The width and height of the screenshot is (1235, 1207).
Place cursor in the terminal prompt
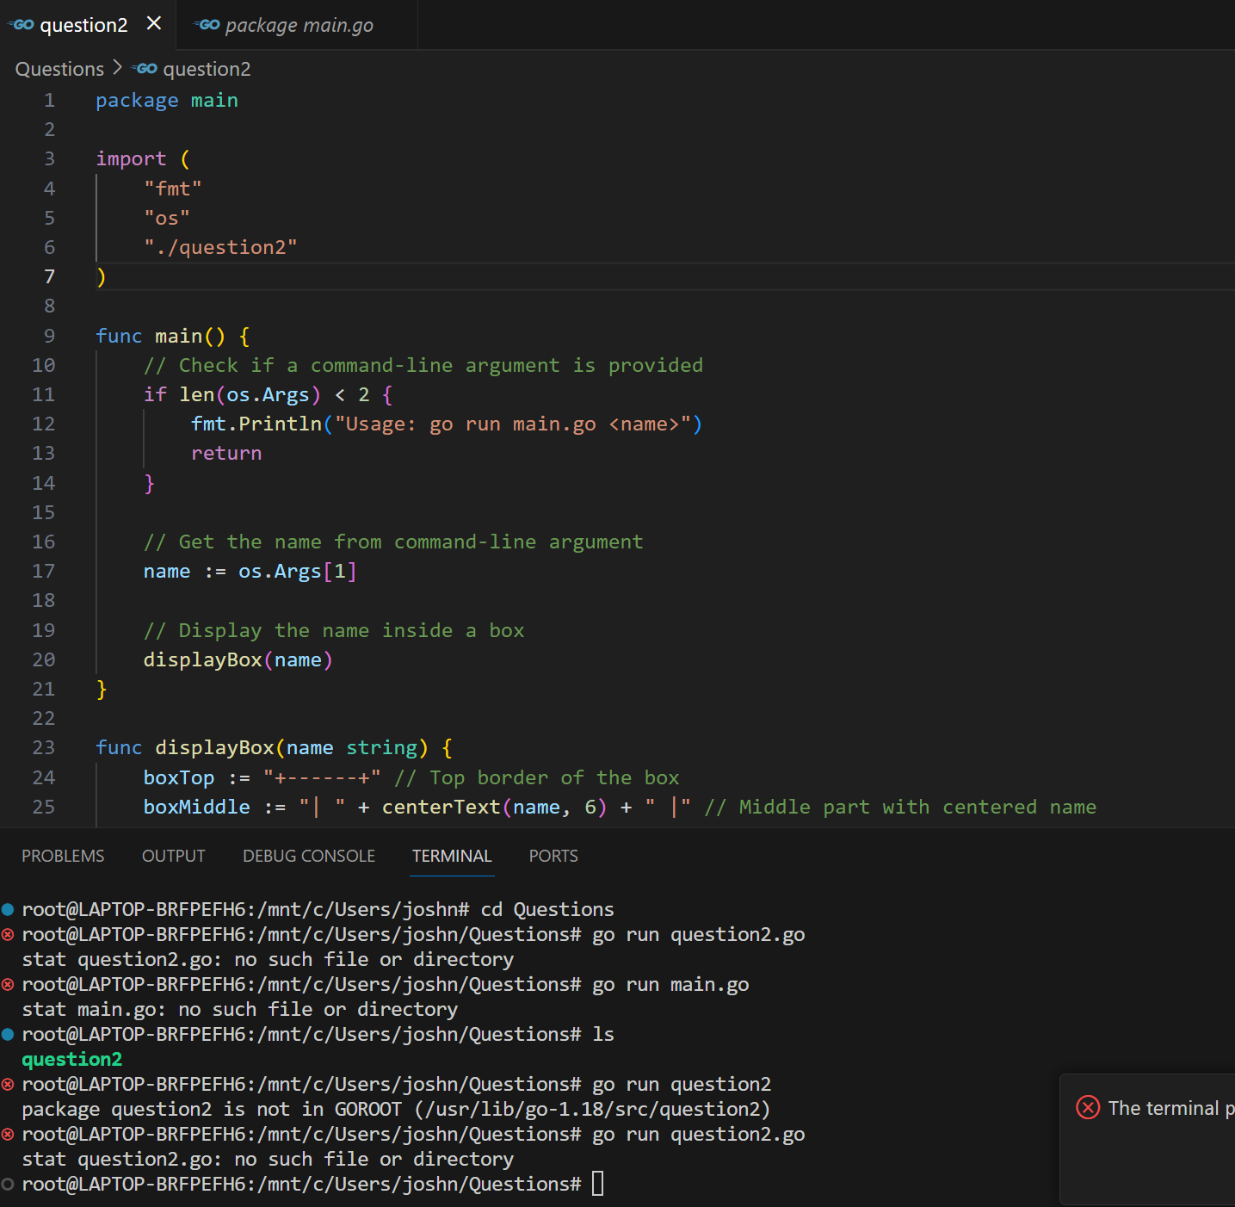[x=597, y=1184]
